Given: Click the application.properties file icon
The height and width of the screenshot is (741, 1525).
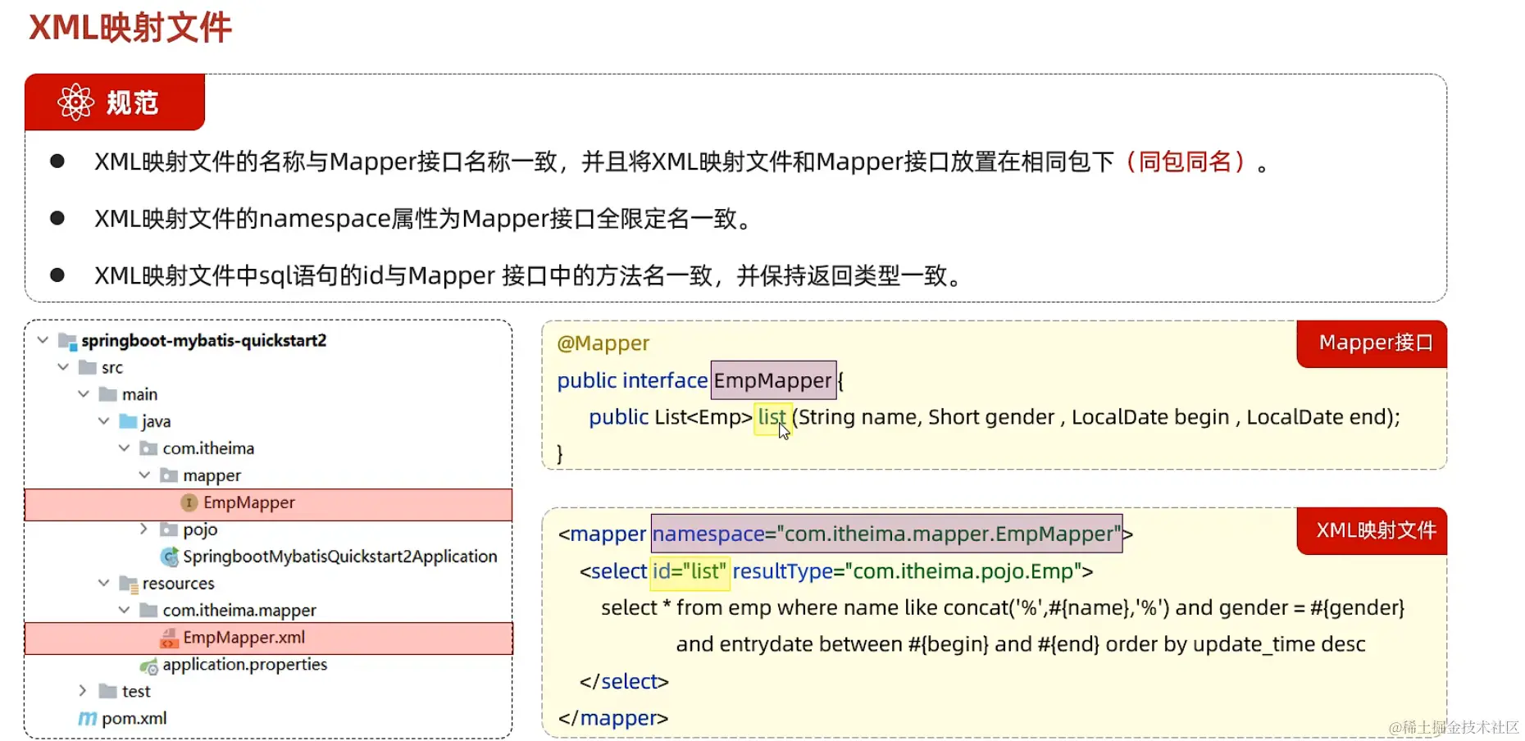Looking at the screenshot, I should click(x=149, y=666).
